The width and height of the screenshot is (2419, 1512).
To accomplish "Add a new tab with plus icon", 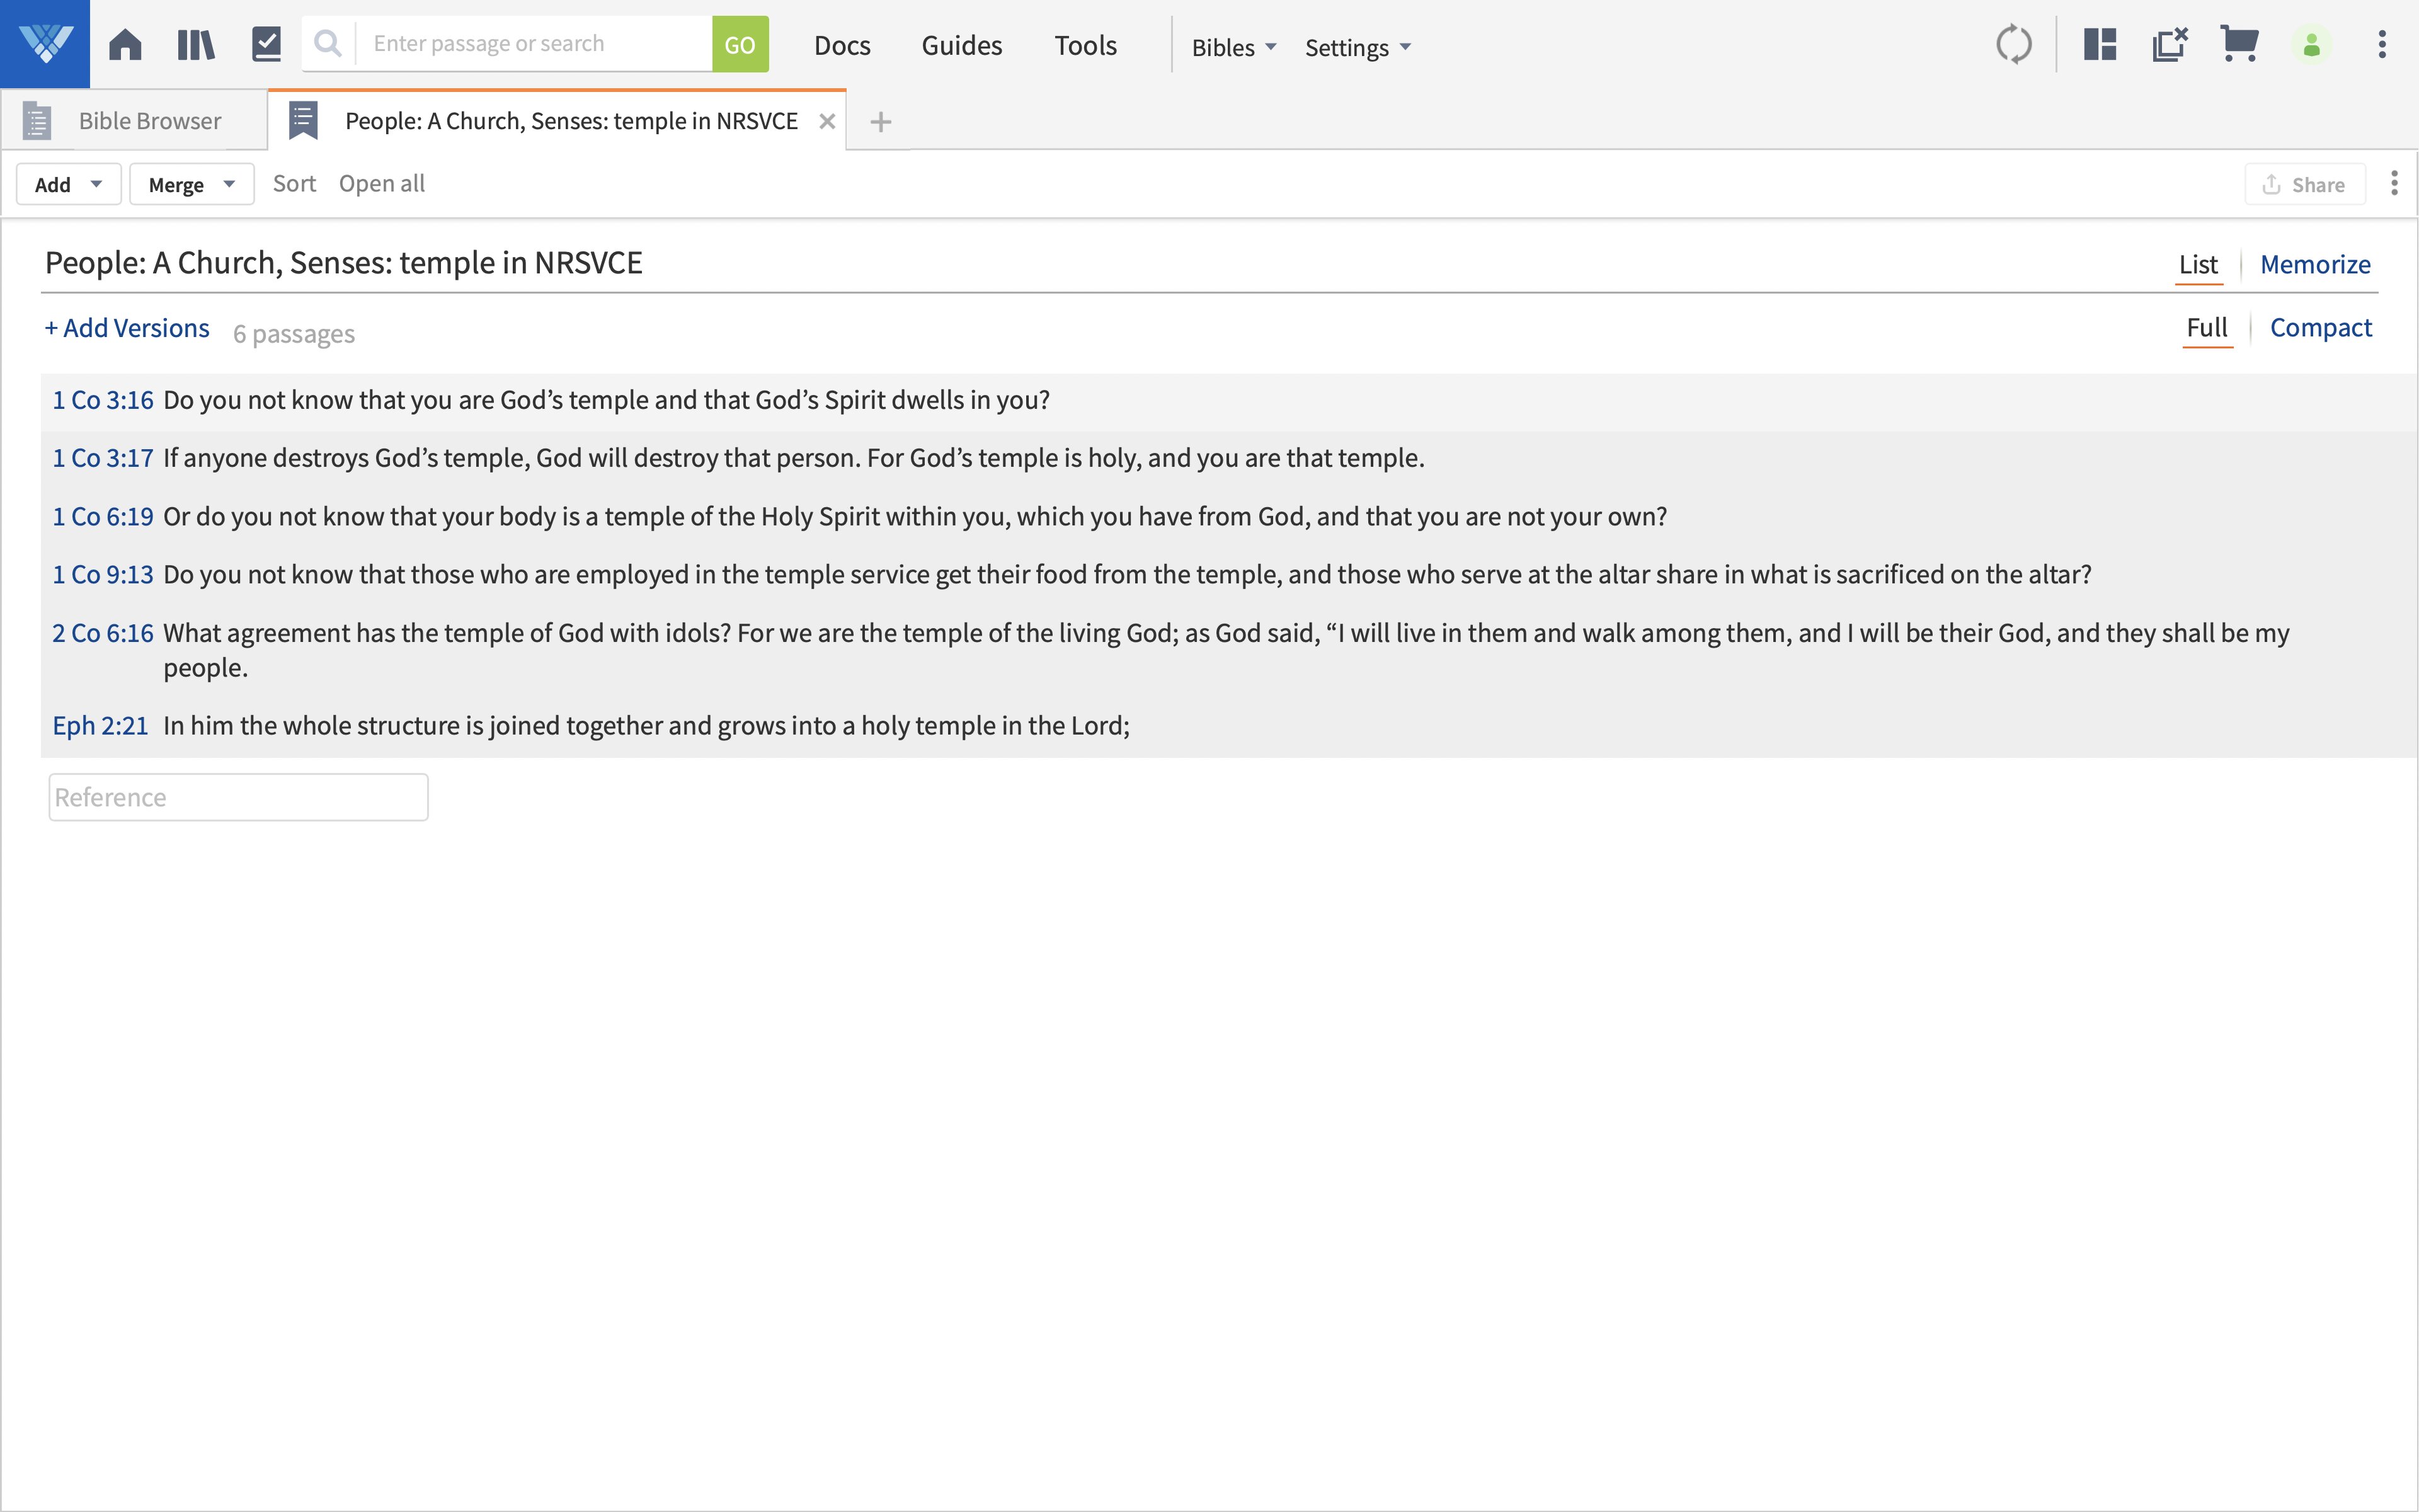I will tap(881, 122).
